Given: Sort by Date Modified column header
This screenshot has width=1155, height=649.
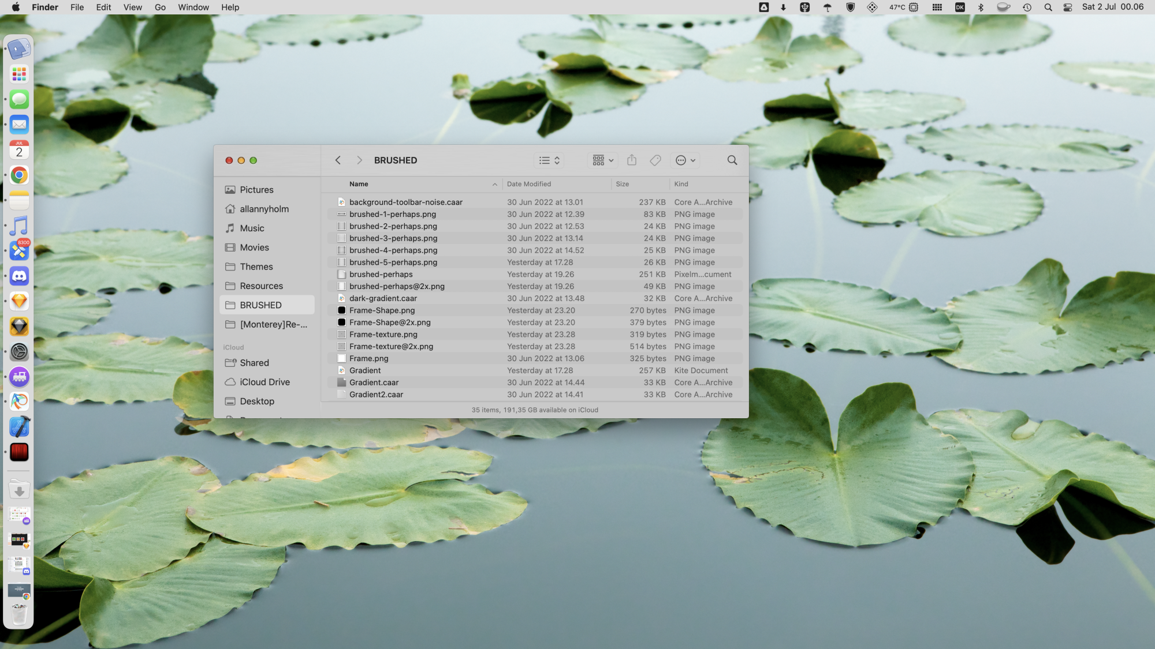Looking at the screenshot, I should [x=529, y=184].
